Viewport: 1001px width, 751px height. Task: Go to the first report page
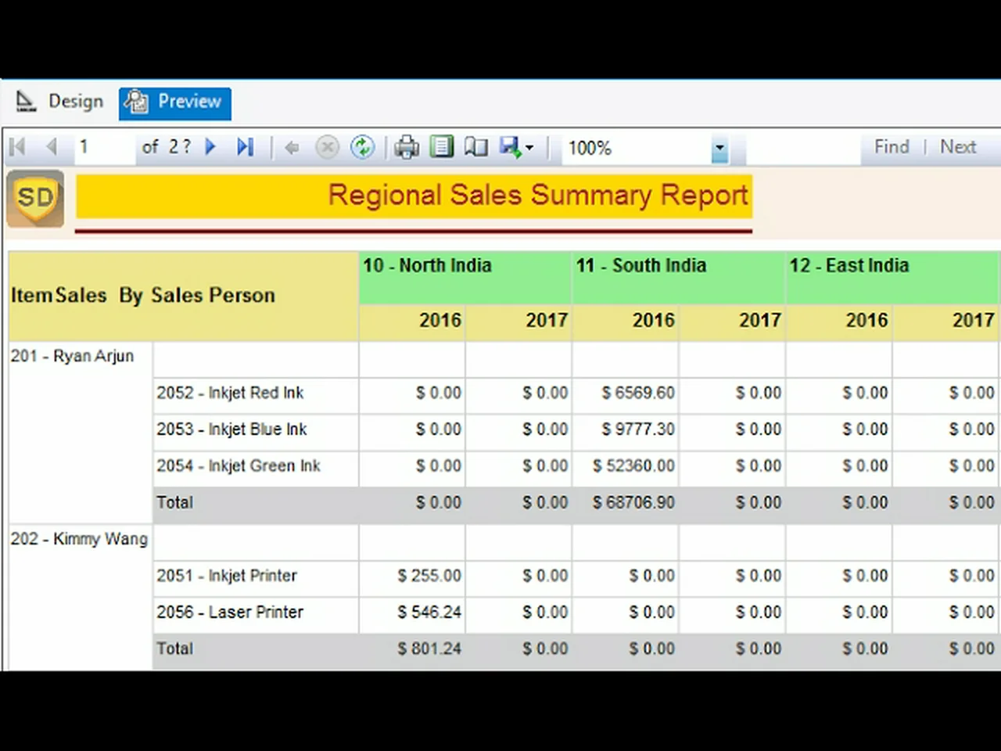[x=18, y=147]
